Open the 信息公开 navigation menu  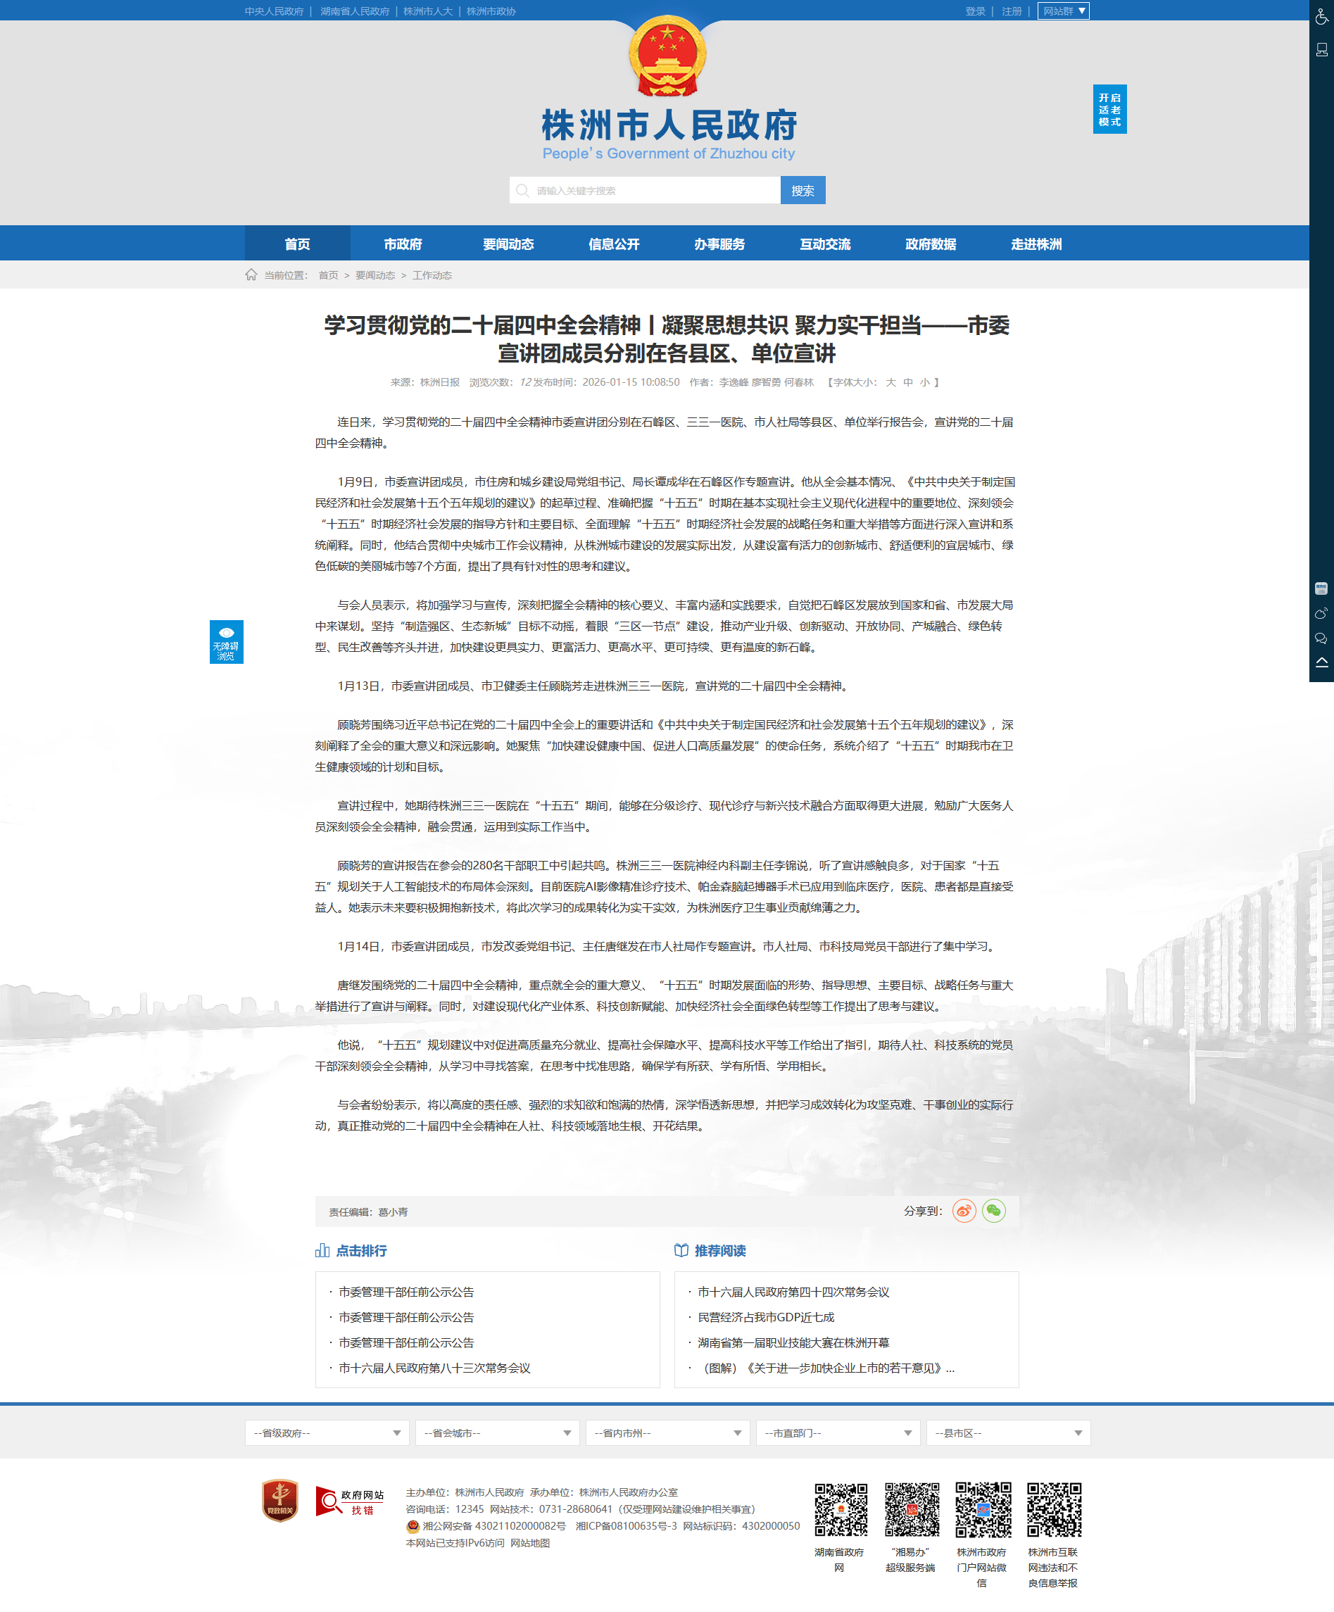coord(613,244)
